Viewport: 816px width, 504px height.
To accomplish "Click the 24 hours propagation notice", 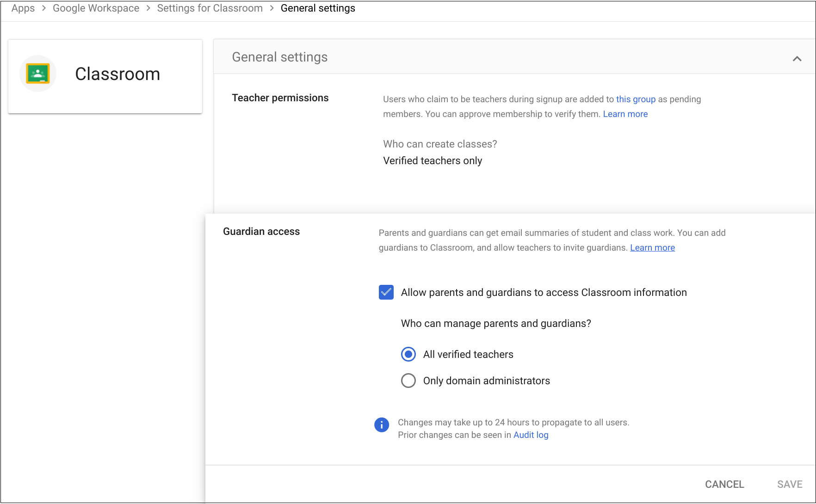I will tap(513, 422).
